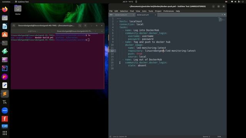The width and height of the screenshot is (246, 138).
Task: Click the minimap in Sublime Text
Action: point(221,20)
